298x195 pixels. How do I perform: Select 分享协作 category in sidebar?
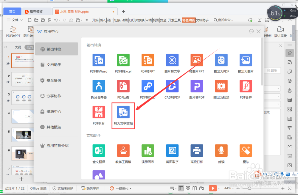[x=57, y=96]
